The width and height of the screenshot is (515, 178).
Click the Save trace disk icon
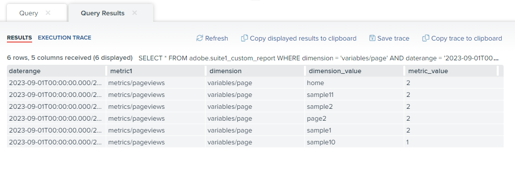click(372, 38)
